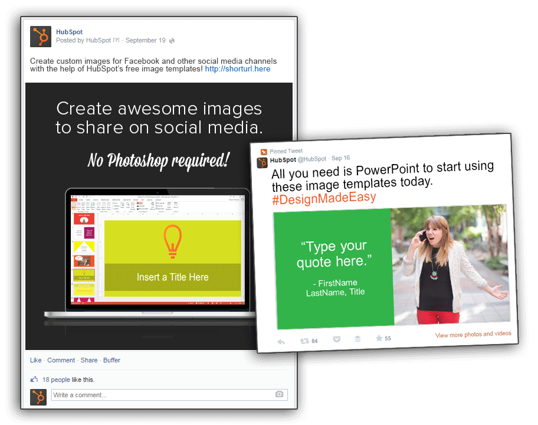Click the globe privacy icon beside September 19

[172, 41]
